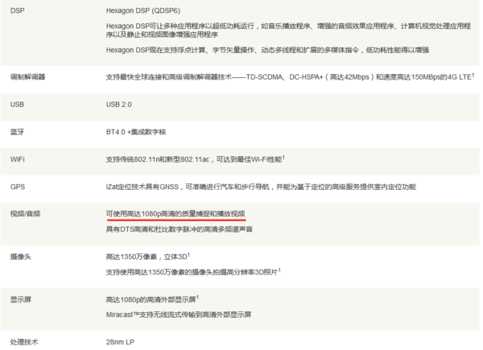Click the "高达1350万像素，立体3D" text

point(151,257)
